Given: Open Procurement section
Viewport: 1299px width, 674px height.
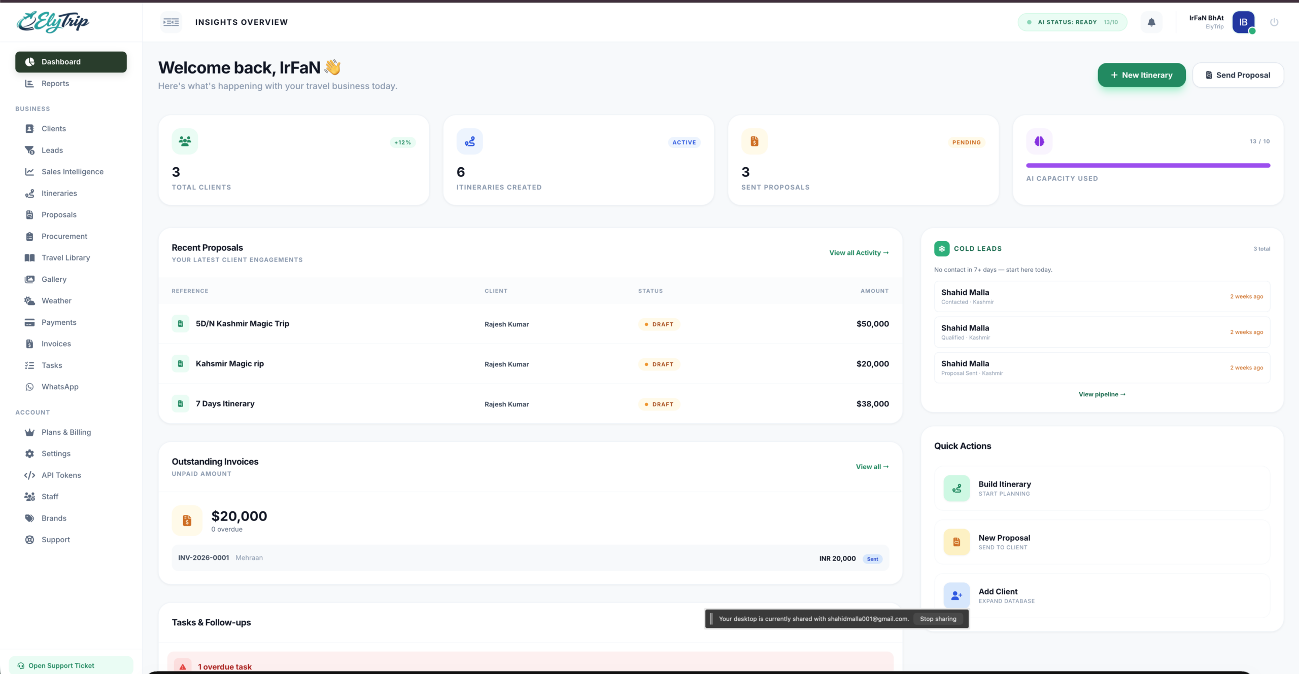Looking at the screenshot, I should (x=71, y=237).
